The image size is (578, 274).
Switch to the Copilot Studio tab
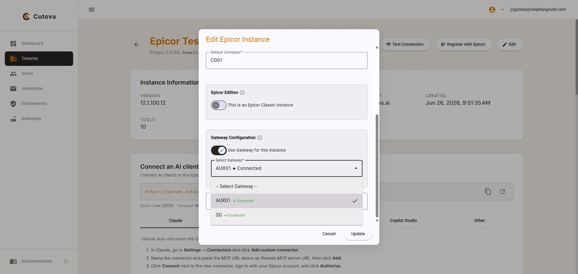click(403, 221)
